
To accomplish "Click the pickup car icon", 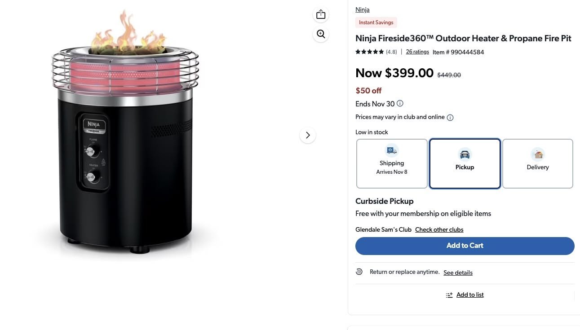I will (465, 154).
